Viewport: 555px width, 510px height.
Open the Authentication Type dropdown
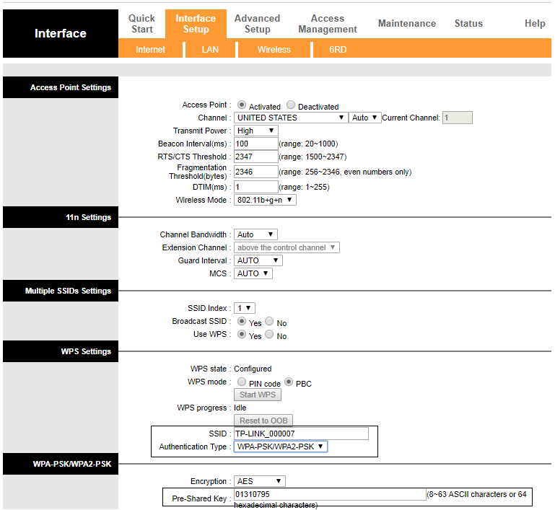click(x=281, y=447)
